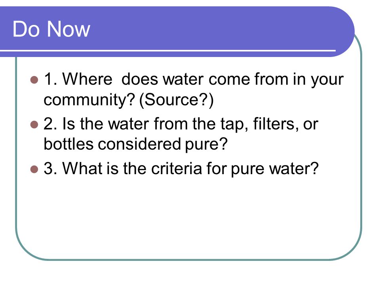Viewport: 380px width, 285px height.
Task: Click the word "bottles" in question two
Action: 68,144
